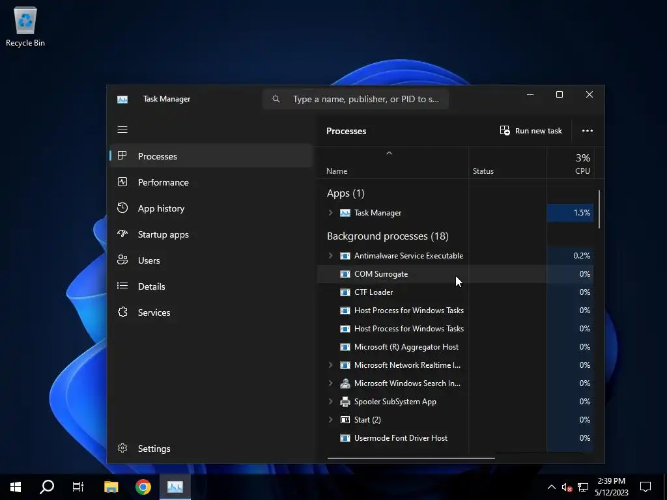Switch to the Performance tab
Image resolution: width=667 pixels, height=500 pixels.
point(212,182)
